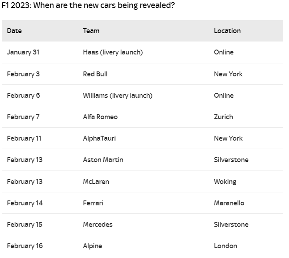Select the Maranello location cell

pyautogui.click(x=229, y=203)
